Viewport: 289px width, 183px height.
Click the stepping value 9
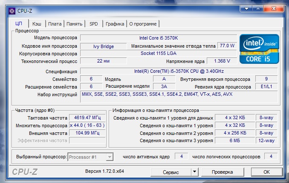266,79
